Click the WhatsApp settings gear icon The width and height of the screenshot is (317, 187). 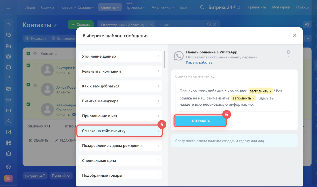tap(289, 52)
